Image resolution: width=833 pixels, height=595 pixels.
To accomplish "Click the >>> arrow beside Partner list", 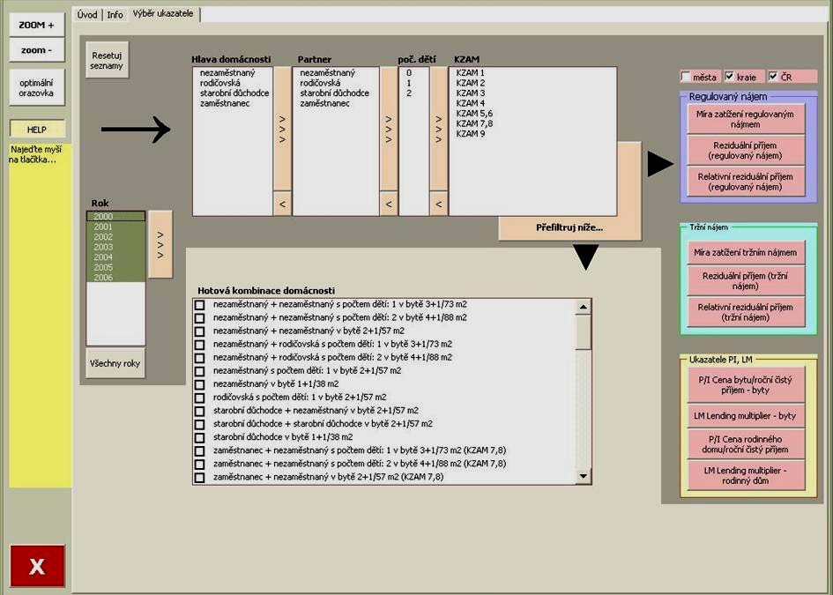I will (389, 129).
